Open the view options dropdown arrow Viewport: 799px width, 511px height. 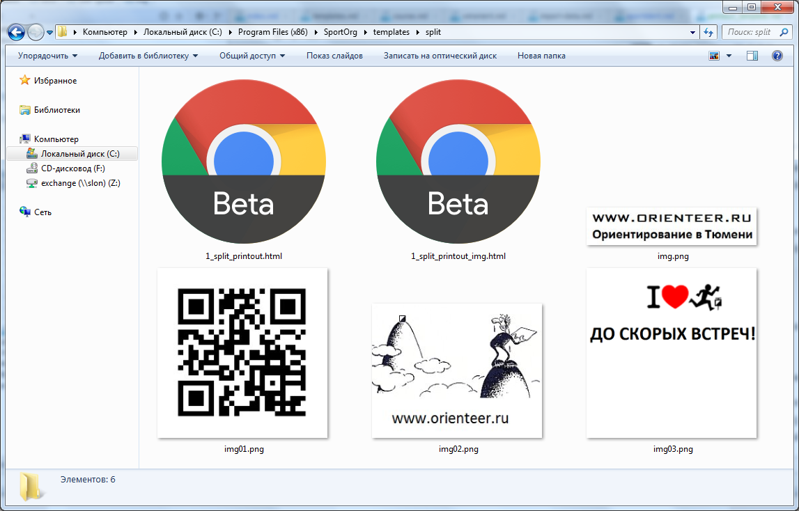click(x=729, y=56)
